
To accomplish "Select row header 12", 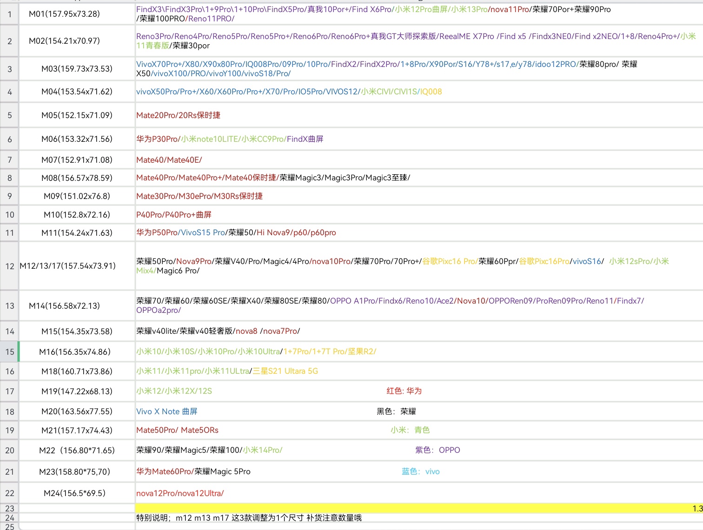I will click(x=9, y=266).
